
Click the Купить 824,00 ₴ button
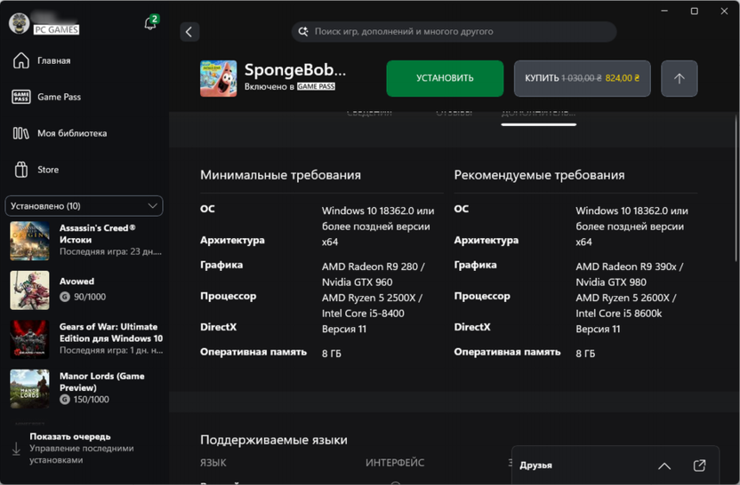click(582, 78)
